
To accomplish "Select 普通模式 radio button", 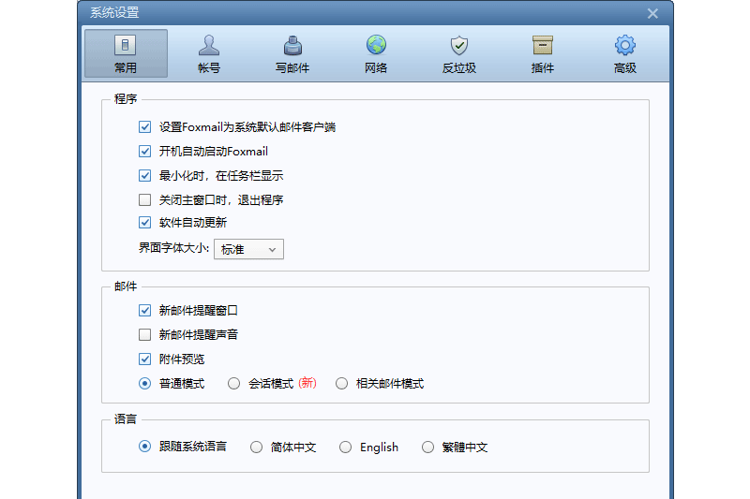I will click(144, 384).
